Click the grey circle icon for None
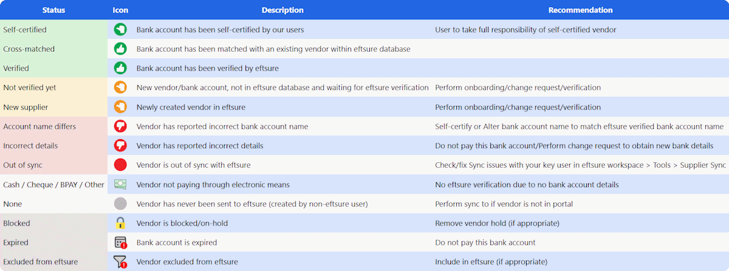This screenshot has width=729, height=271. [x=120, y=204]
